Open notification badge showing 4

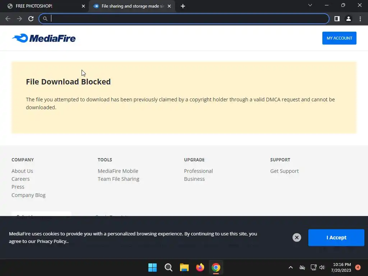click(x=358, y=267)
